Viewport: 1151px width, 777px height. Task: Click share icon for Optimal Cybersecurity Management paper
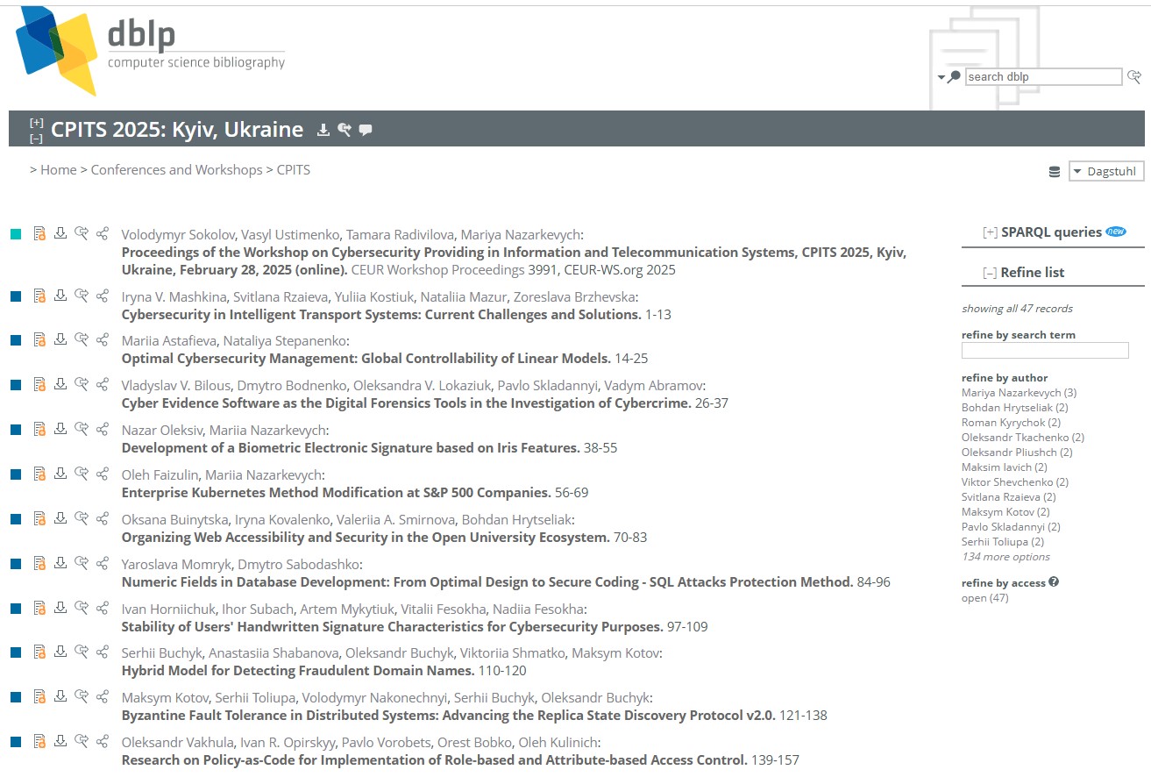(x=103, y=339)
